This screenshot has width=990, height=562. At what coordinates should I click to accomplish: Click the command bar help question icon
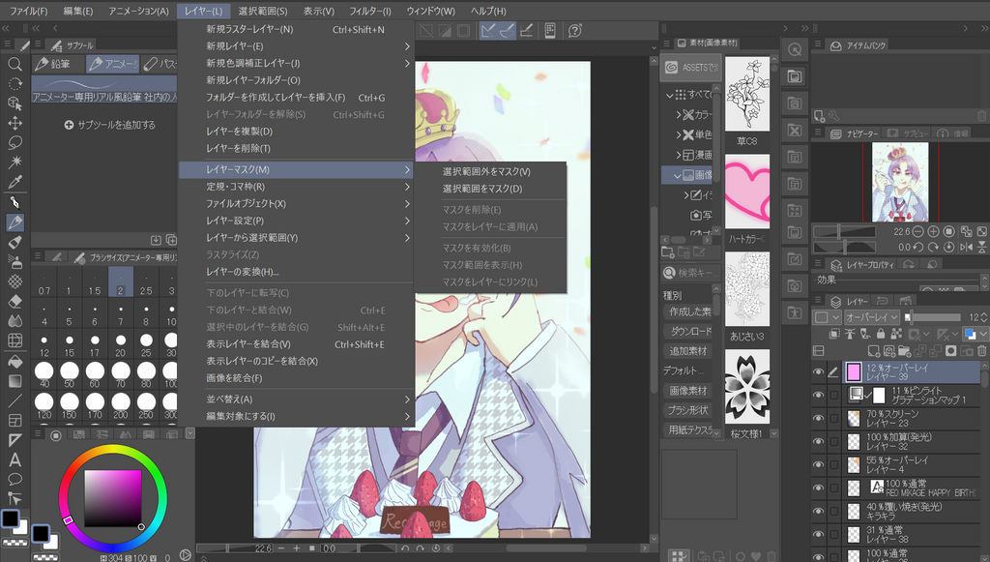574,30
